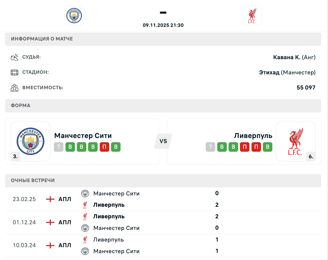Click the Manchester City logo in the match header
Screen dimensions: 328x260
pos(74,15)
